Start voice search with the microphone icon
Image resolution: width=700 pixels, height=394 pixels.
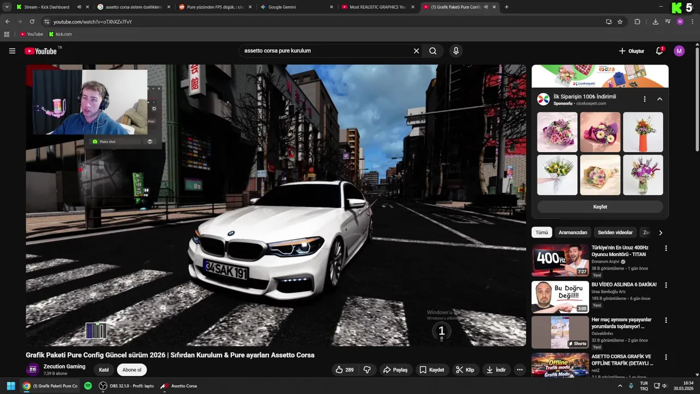point(456,51)
